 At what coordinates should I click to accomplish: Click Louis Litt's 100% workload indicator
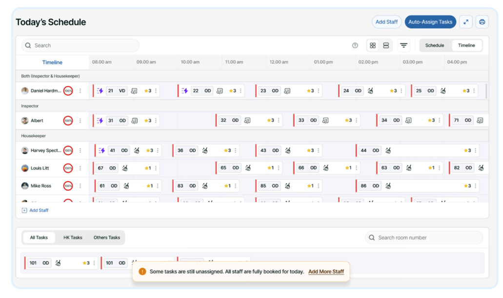pyautogui.click(x=68, y=168)
